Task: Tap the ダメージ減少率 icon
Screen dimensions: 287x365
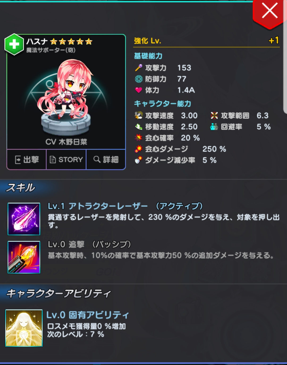Action: [138, 160]
